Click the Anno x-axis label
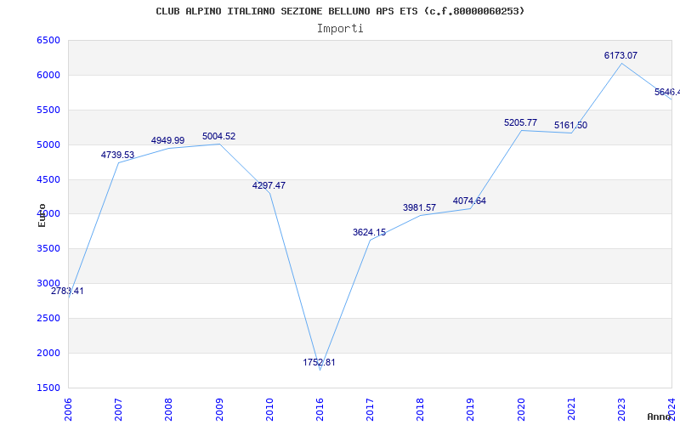Image resolution: width=680 pixels, height=425 pixels. point(660,416)
